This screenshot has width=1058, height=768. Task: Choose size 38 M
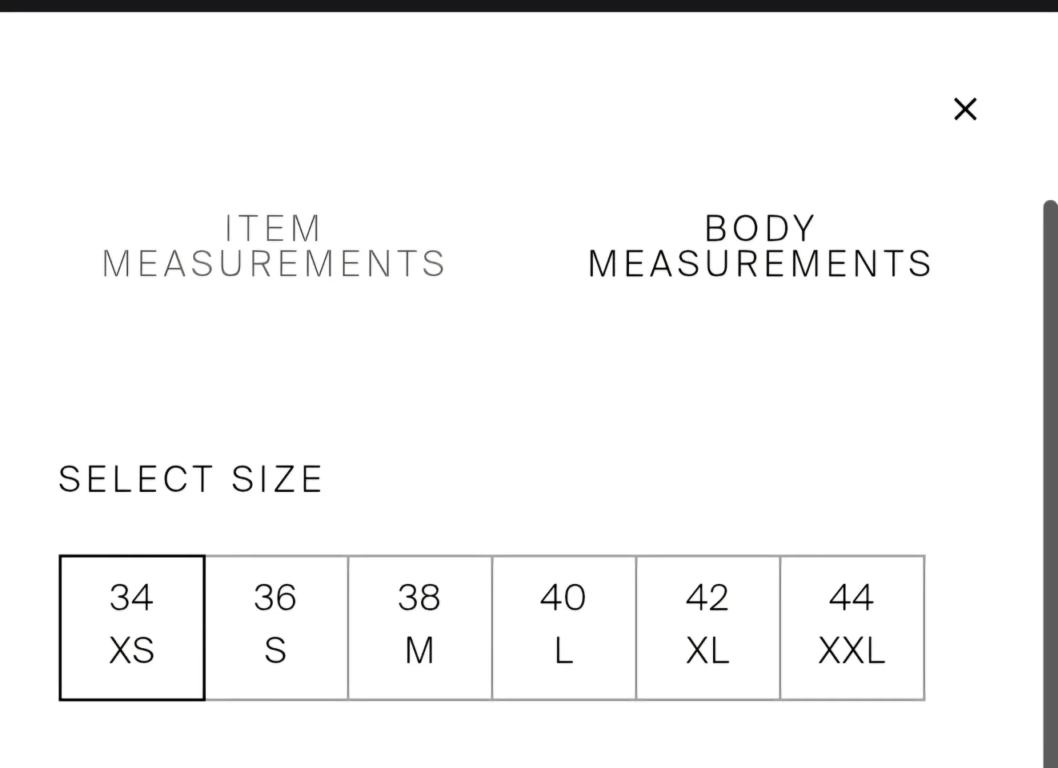[x=420, y=627]
